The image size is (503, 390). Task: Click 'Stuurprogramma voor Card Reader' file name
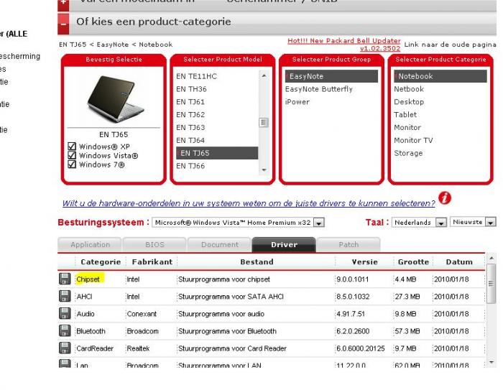[x=232, y=348]
